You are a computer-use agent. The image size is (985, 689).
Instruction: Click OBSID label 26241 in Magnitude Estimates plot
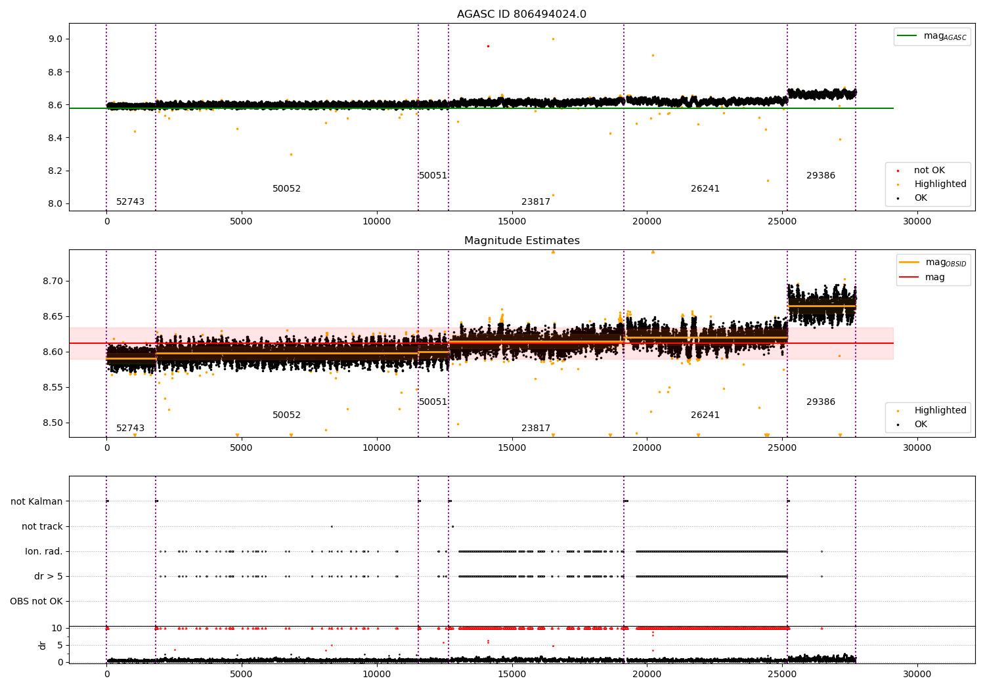(x=705, y=415)
